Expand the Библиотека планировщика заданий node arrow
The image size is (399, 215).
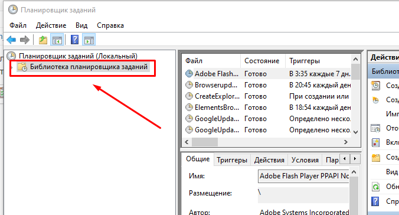point(12,67)
